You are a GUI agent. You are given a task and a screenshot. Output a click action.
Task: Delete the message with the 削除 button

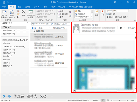[x=24, y=13]
